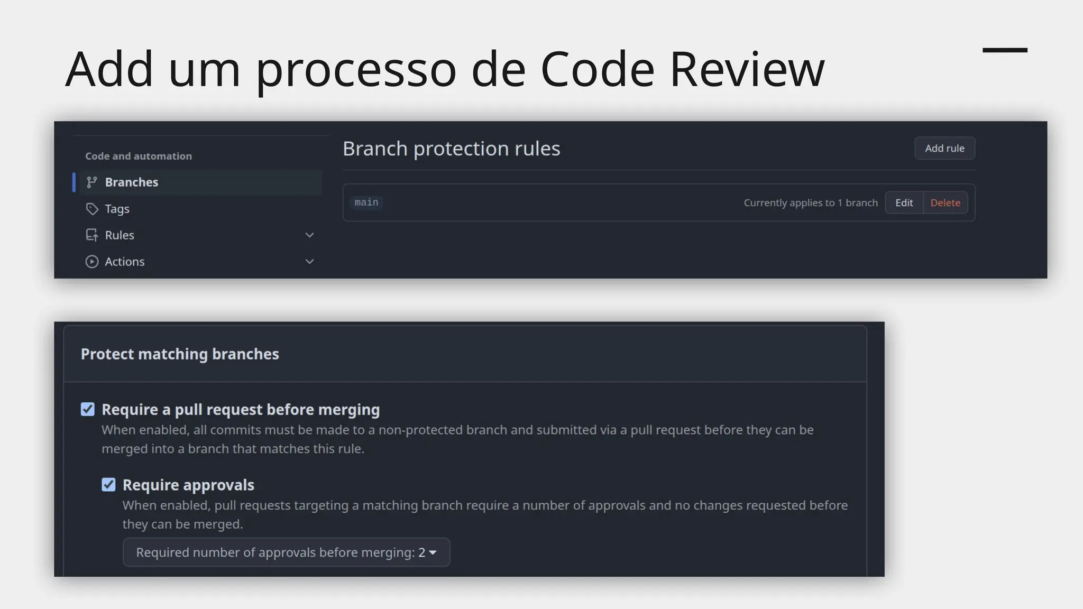Click 'Currently applies to 1 branch' text
1083x609 pixels.
tap(811, 203)
